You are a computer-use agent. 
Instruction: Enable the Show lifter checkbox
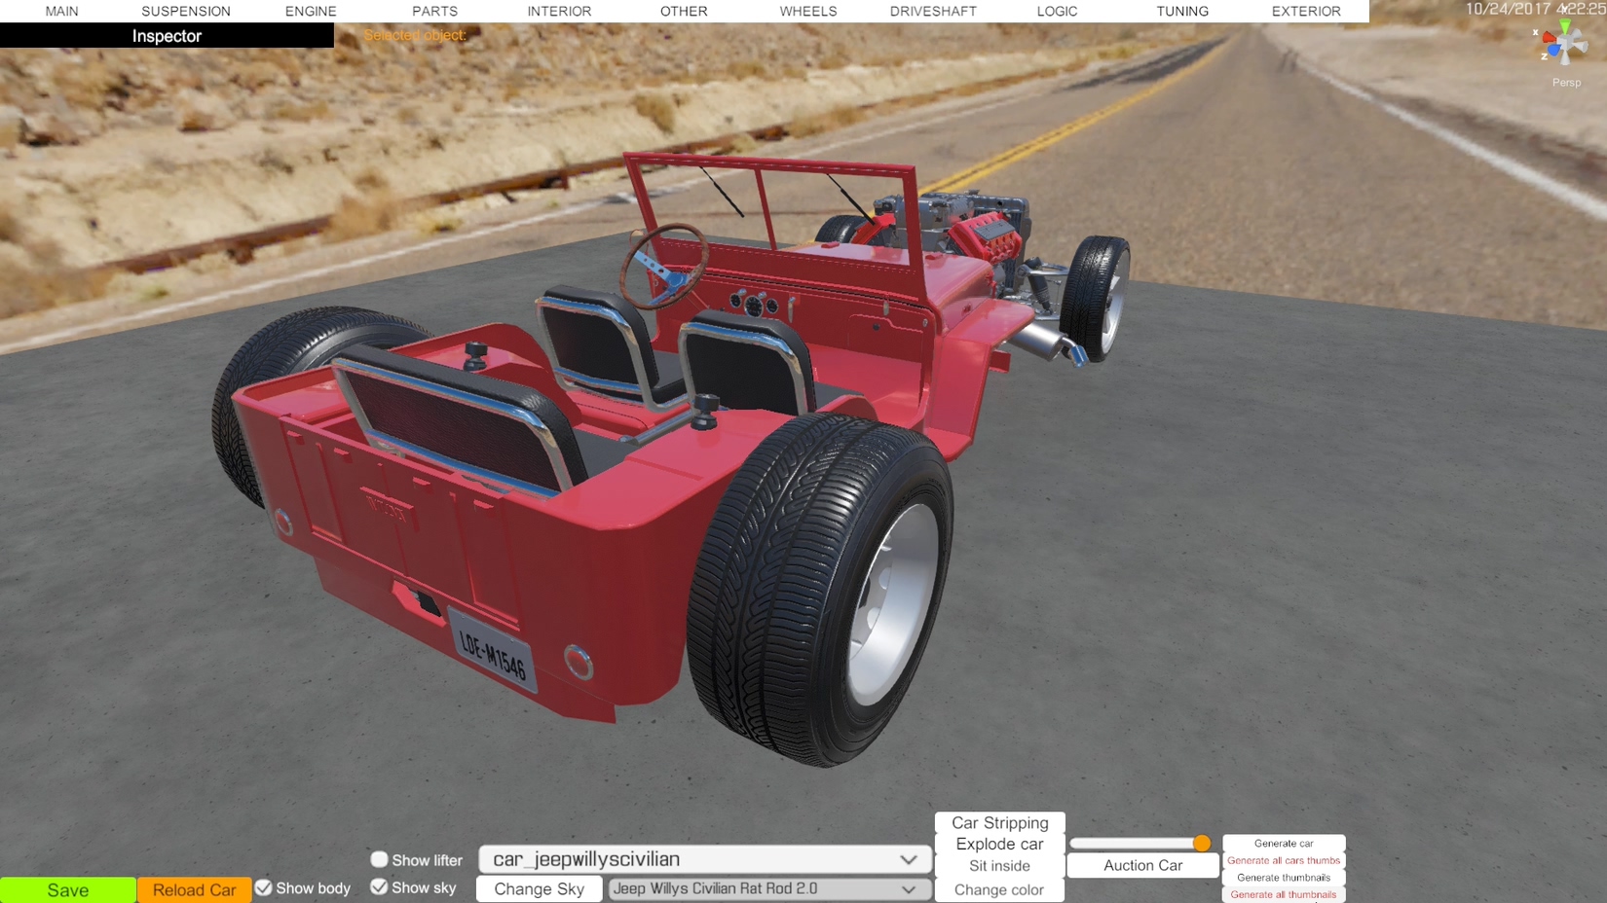pos(380,859)
